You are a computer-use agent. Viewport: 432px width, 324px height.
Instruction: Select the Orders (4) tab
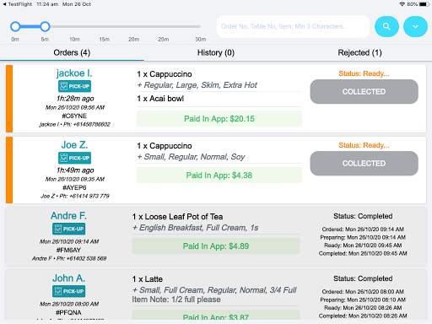coord(72,52)
